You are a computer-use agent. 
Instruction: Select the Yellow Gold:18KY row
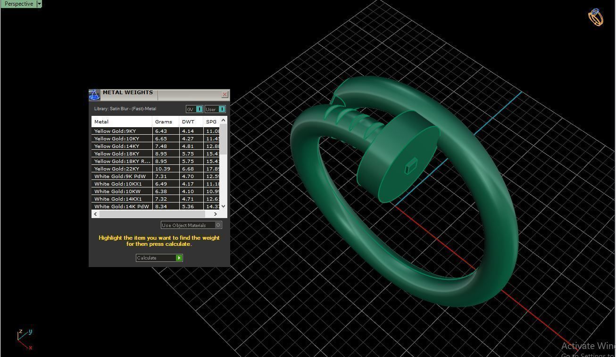click(x=156, y=154)
